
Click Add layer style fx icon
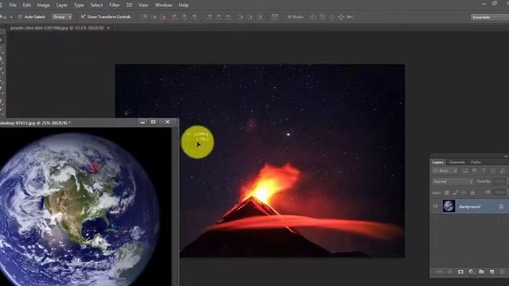tap(450, 272)
